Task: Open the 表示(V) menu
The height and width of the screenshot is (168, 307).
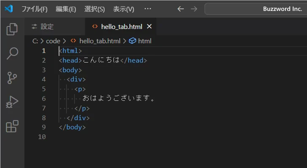Action: pos(124,9)
